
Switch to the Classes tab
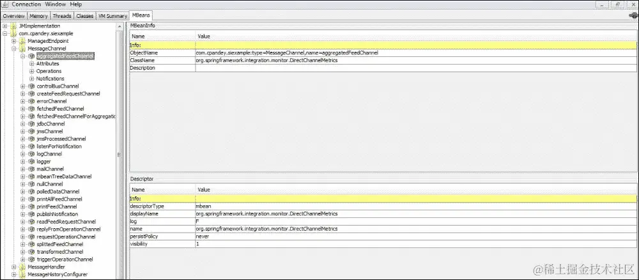(x=85, y=16)
